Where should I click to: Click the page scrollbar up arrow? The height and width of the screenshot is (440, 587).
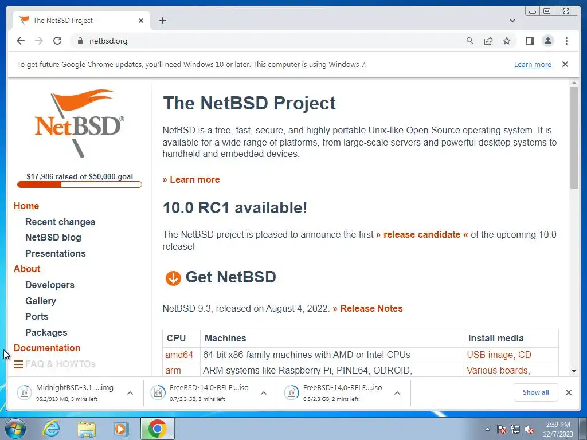(574, 82)
